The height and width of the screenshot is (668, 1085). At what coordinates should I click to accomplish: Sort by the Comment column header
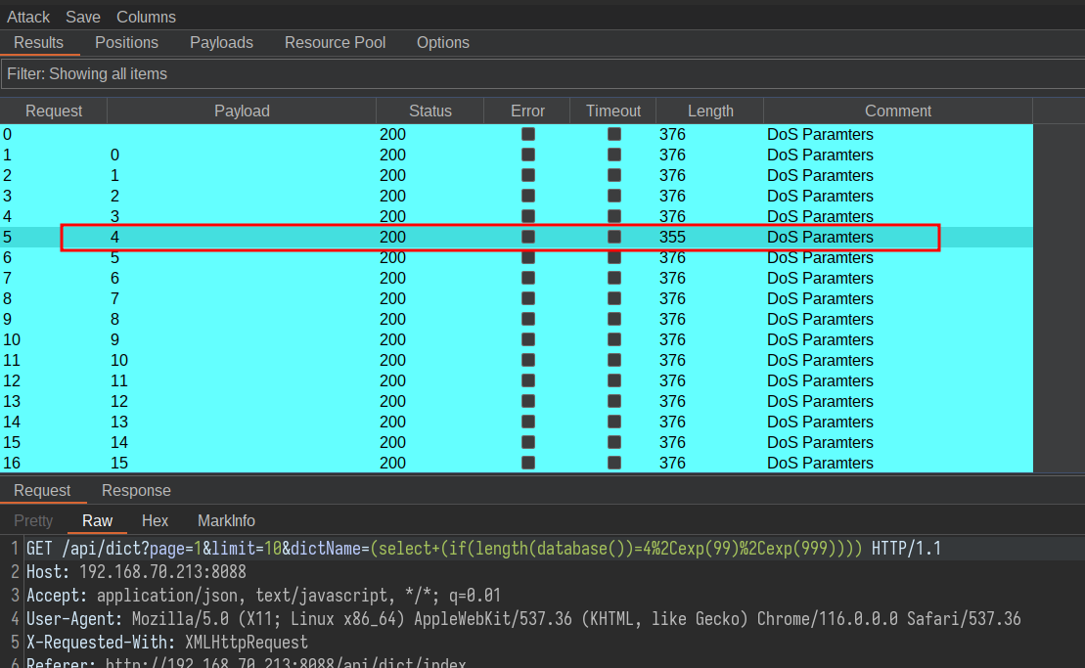pyautogui.click(x=897, y=111)
